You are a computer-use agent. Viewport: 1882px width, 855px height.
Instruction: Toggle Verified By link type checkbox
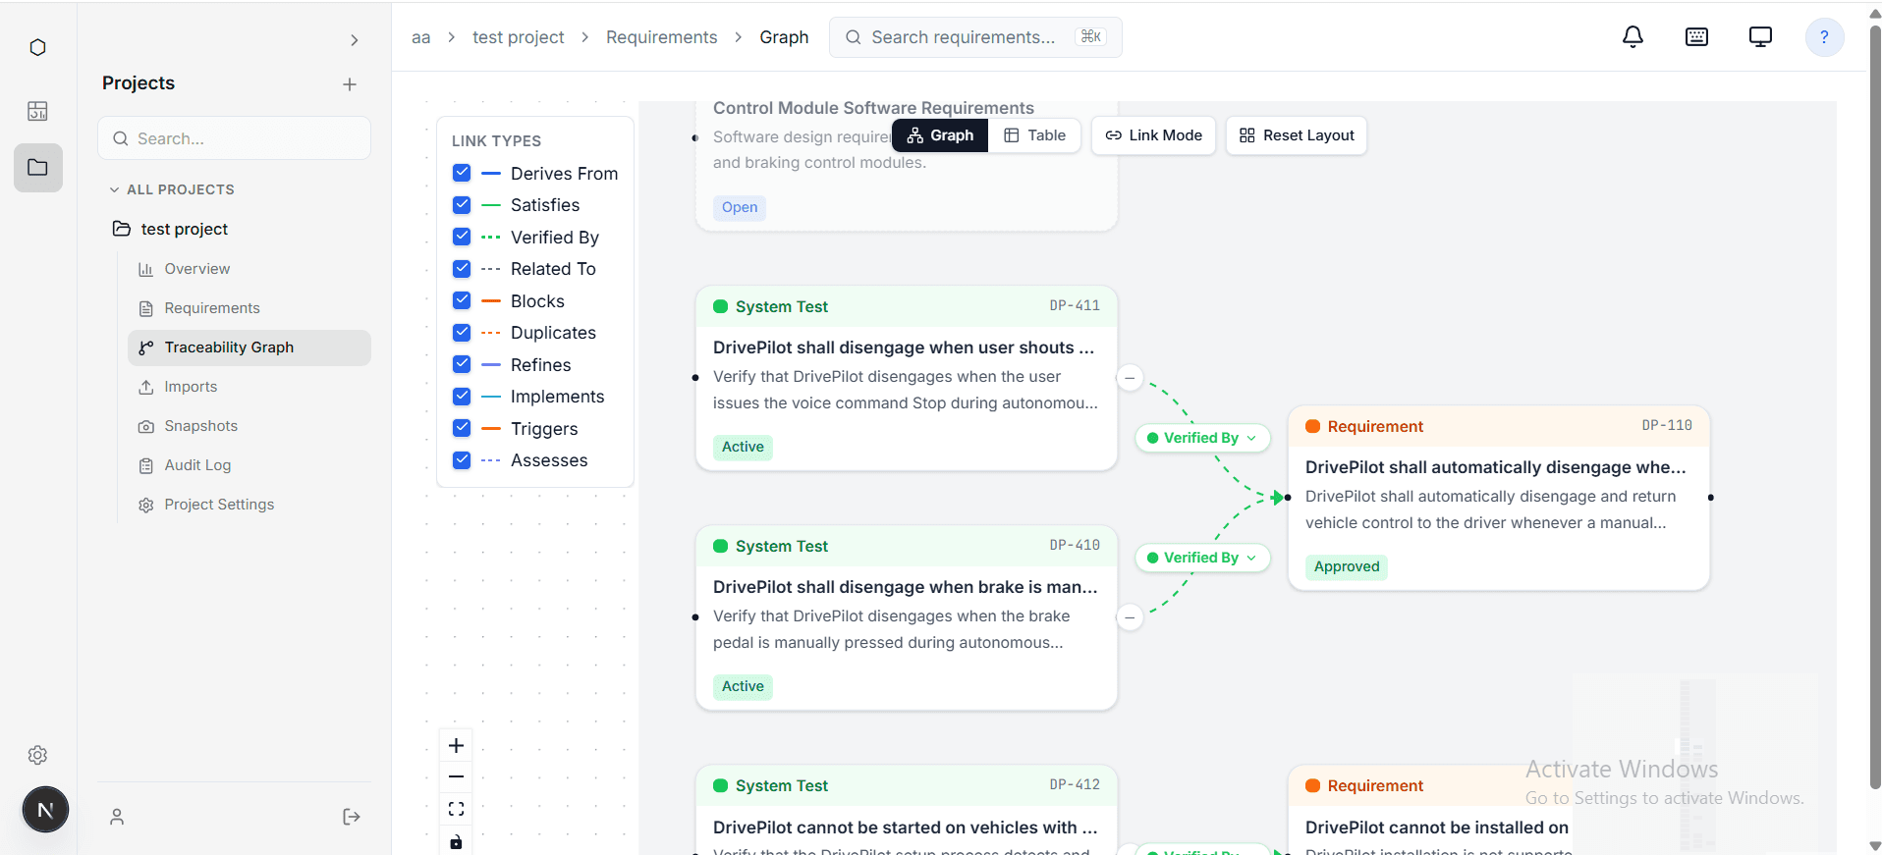(462, 237)
